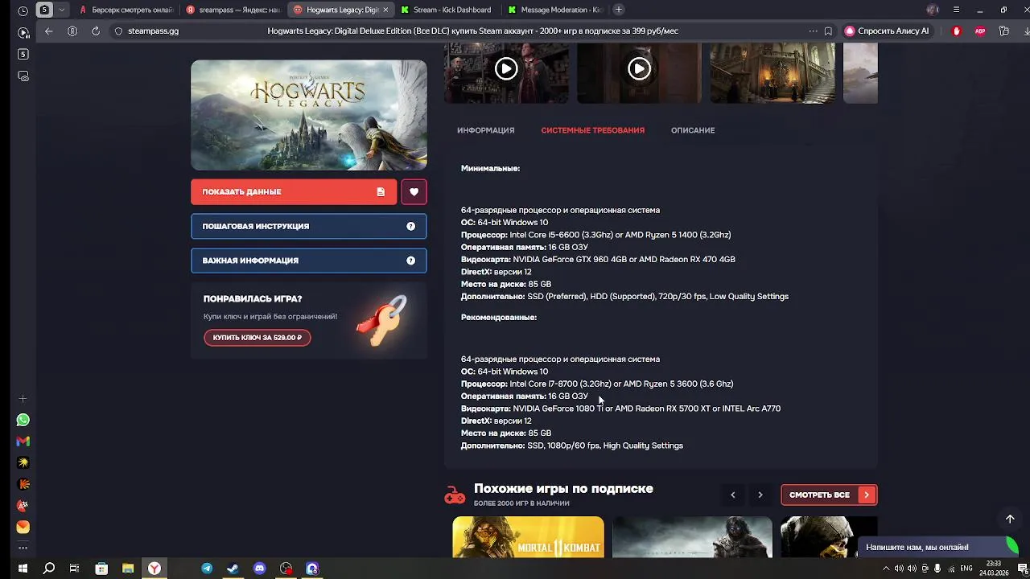This screenshot has height=579, width=1030.
Task: Click ПОКАЗАТЬ ДАННЫЕ button
Action: pos(294,191)
